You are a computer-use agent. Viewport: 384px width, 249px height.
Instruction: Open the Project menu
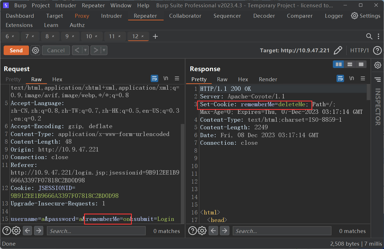click(41, 5)
